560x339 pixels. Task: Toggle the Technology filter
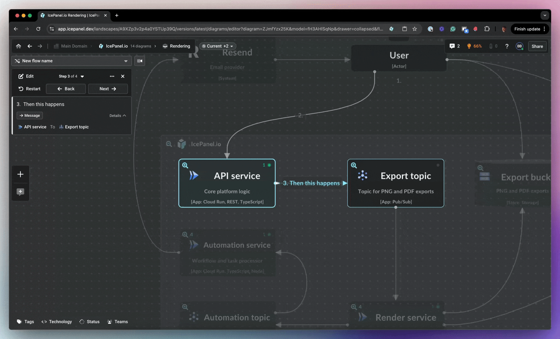pos(57,322)
